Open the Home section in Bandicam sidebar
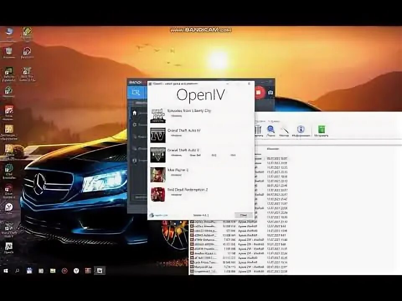This screenshot has height=301, width=402. [134, 113]
